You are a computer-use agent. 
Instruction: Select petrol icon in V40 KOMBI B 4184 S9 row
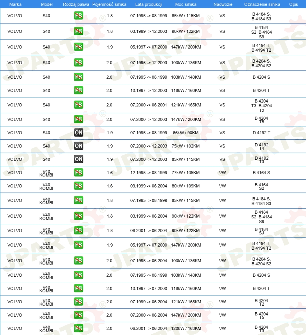[78, 216]
